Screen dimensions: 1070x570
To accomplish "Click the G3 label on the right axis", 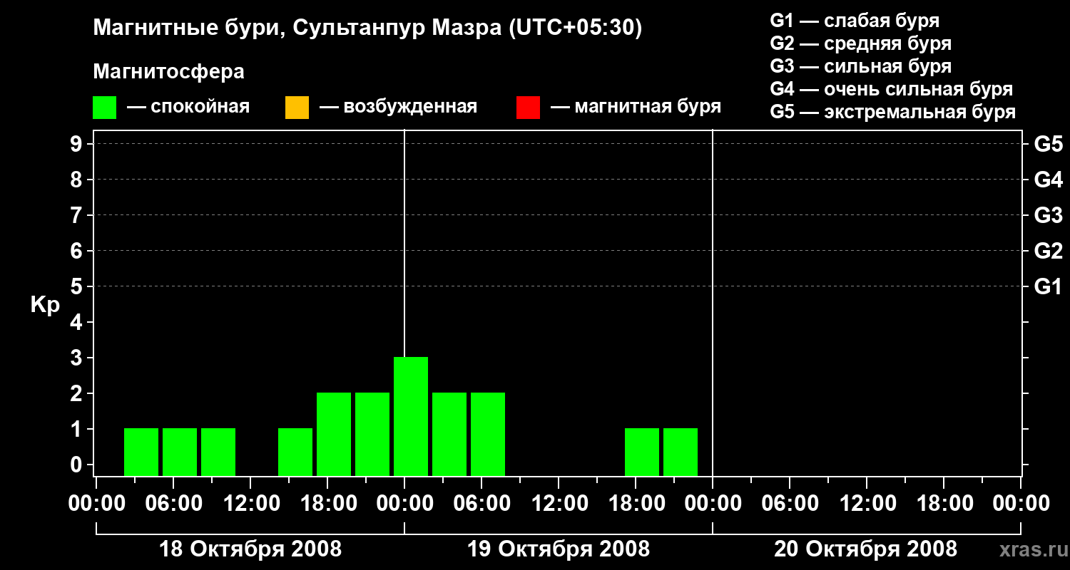I will (x=1048, y=215).
